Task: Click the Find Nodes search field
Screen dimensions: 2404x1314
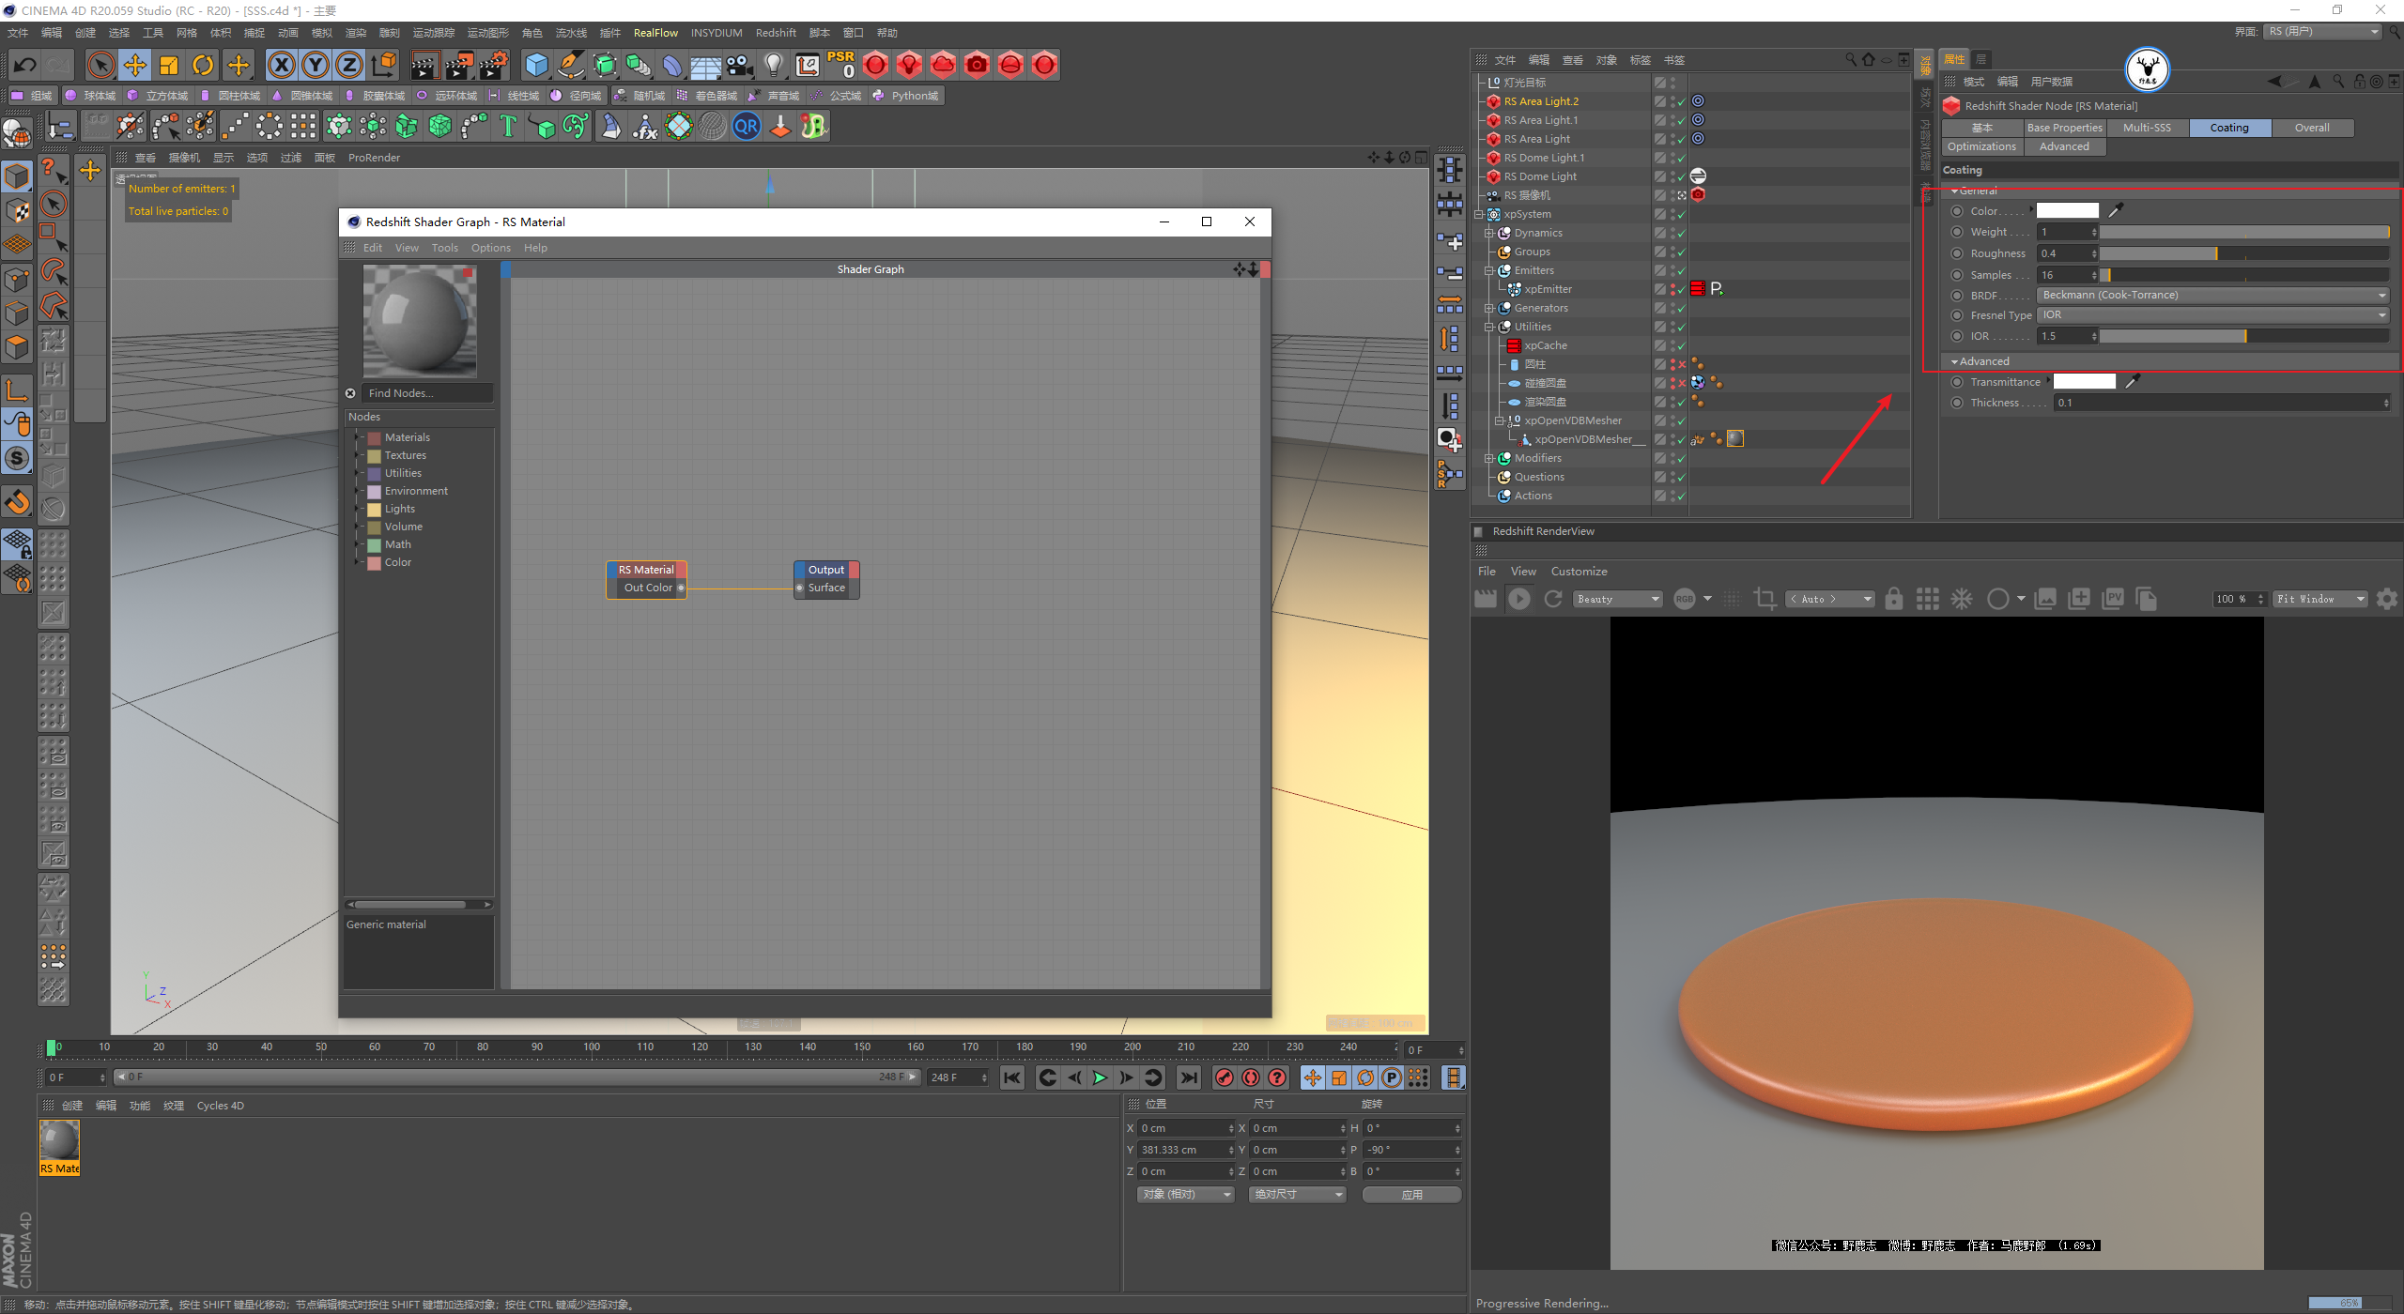Action: (x=427, y=393)
